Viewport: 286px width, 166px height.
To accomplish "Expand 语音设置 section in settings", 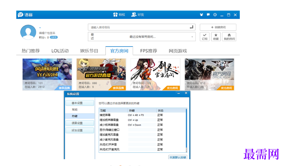I will (x=80, y=123).
